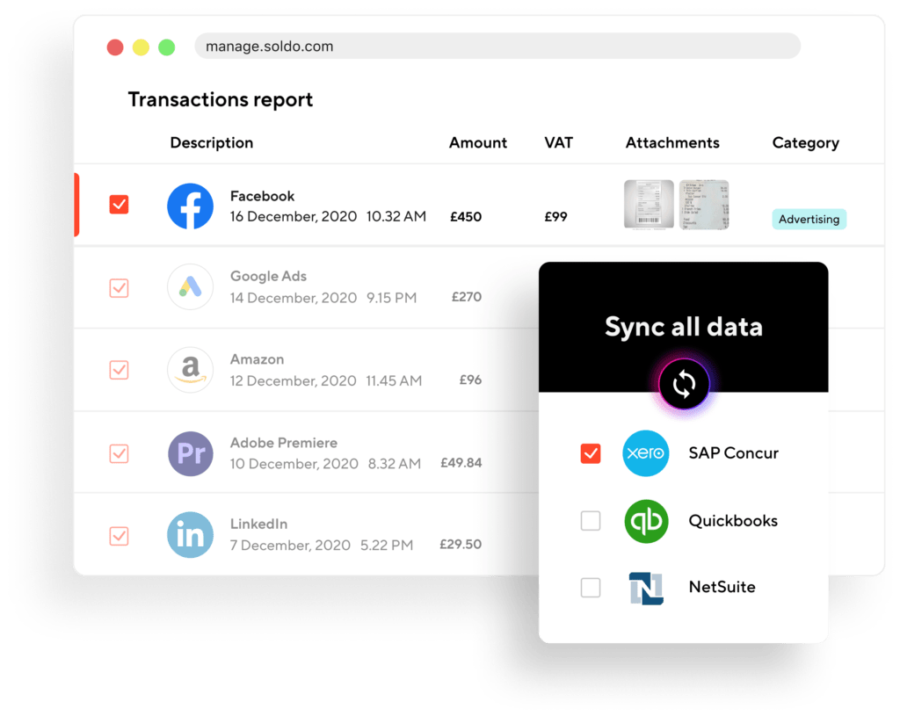This screenshot has height=716, width=900.
Task: Click the 14 December, 2020 date
Action: pyautogui.click(x=294, y=299)
